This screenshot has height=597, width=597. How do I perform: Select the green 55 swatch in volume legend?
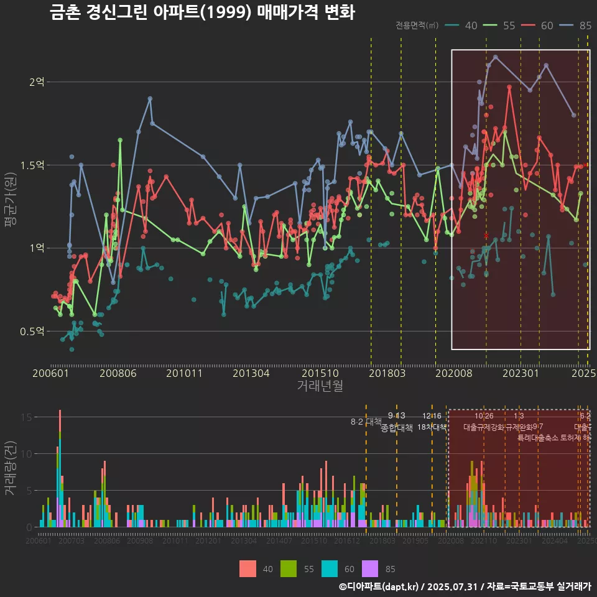click(289, 569)
